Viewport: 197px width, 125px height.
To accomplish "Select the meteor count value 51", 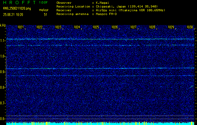I will tap(45, 15).
